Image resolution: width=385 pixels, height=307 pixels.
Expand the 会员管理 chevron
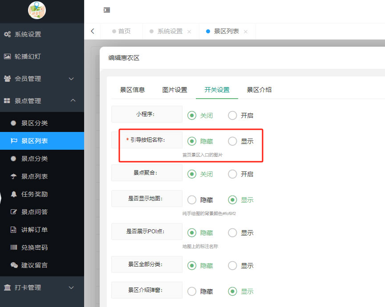tap(71, 79)
